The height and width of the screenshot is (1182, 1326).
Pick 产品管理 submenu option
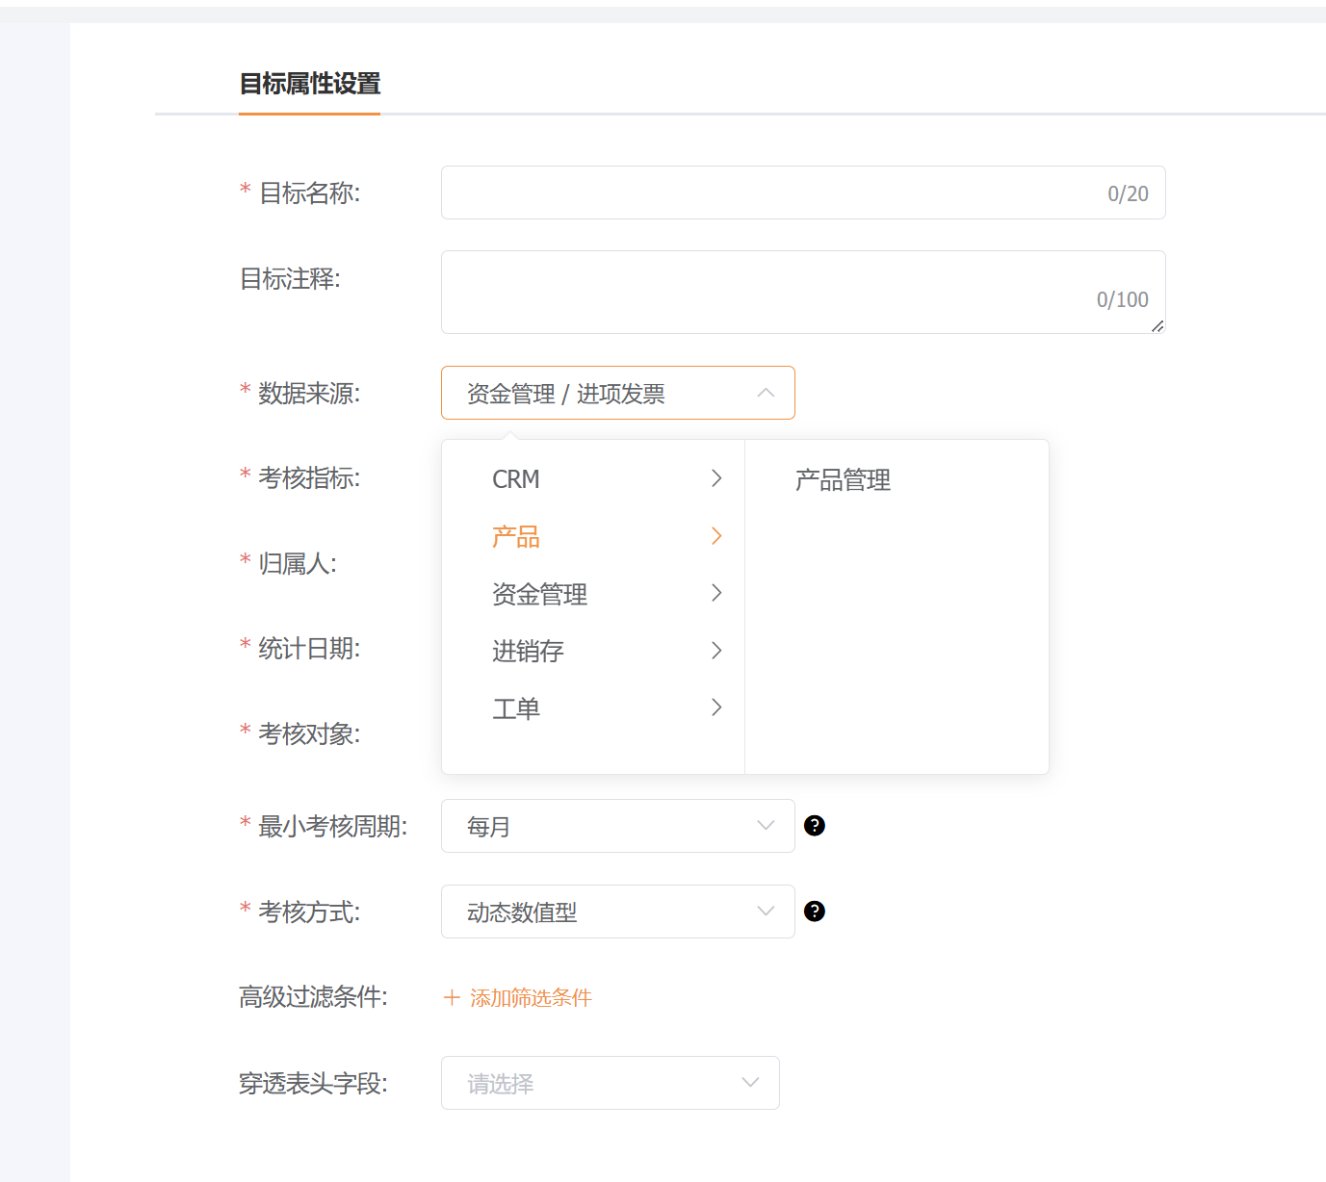843,479
